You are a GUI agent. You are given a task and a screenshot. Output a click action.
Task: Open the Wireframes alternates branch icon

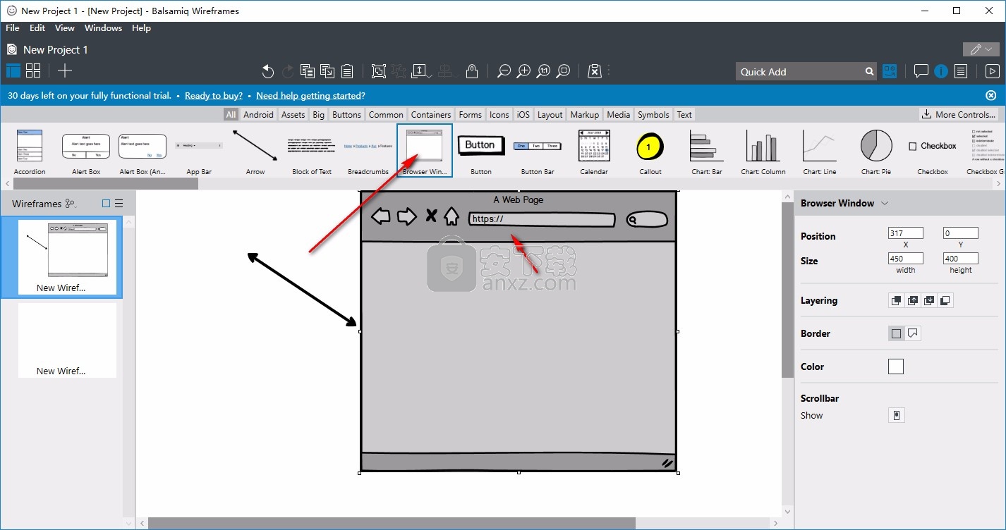(x=70, y=204)
